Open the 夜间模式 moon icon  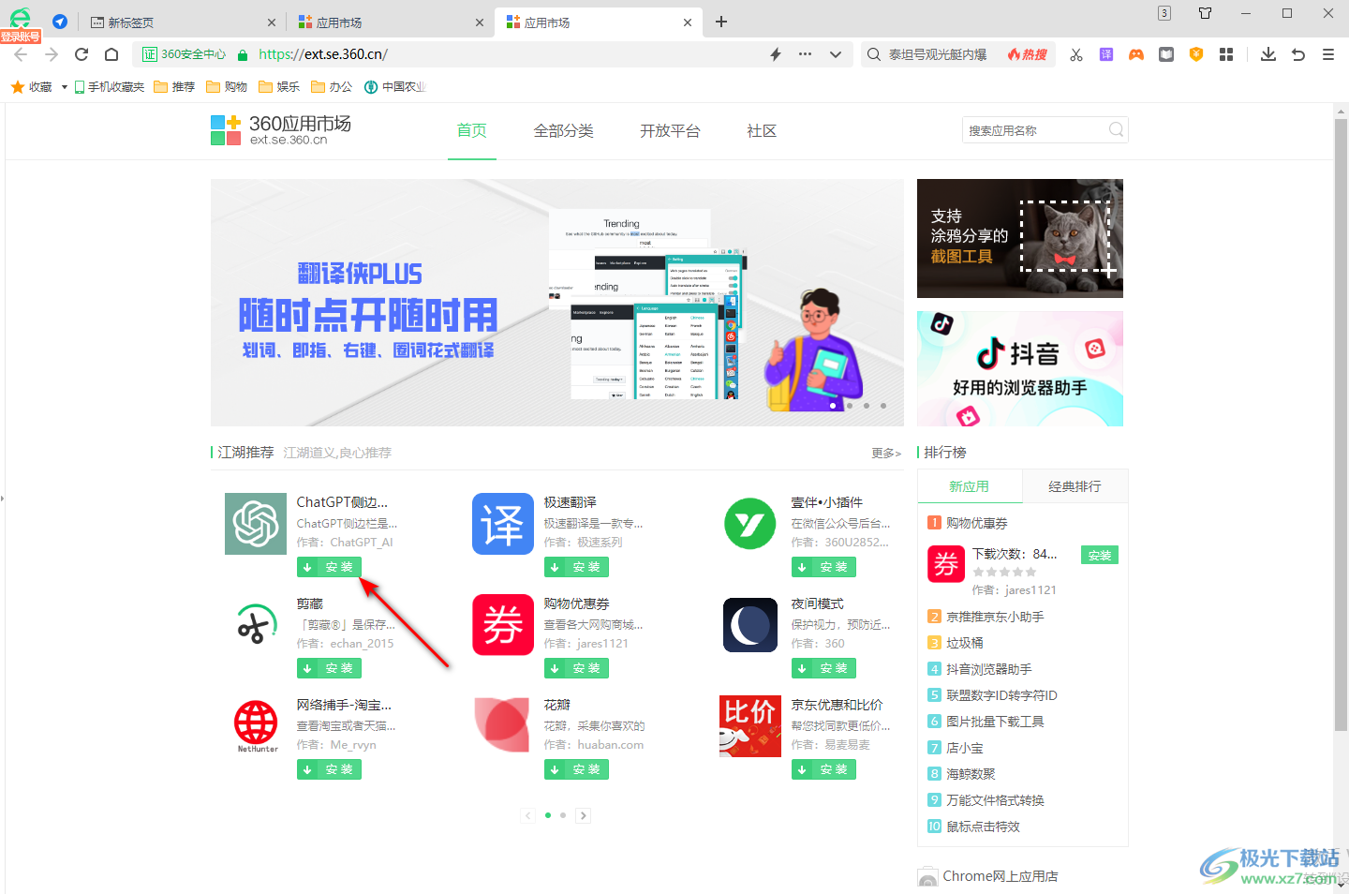750,625
